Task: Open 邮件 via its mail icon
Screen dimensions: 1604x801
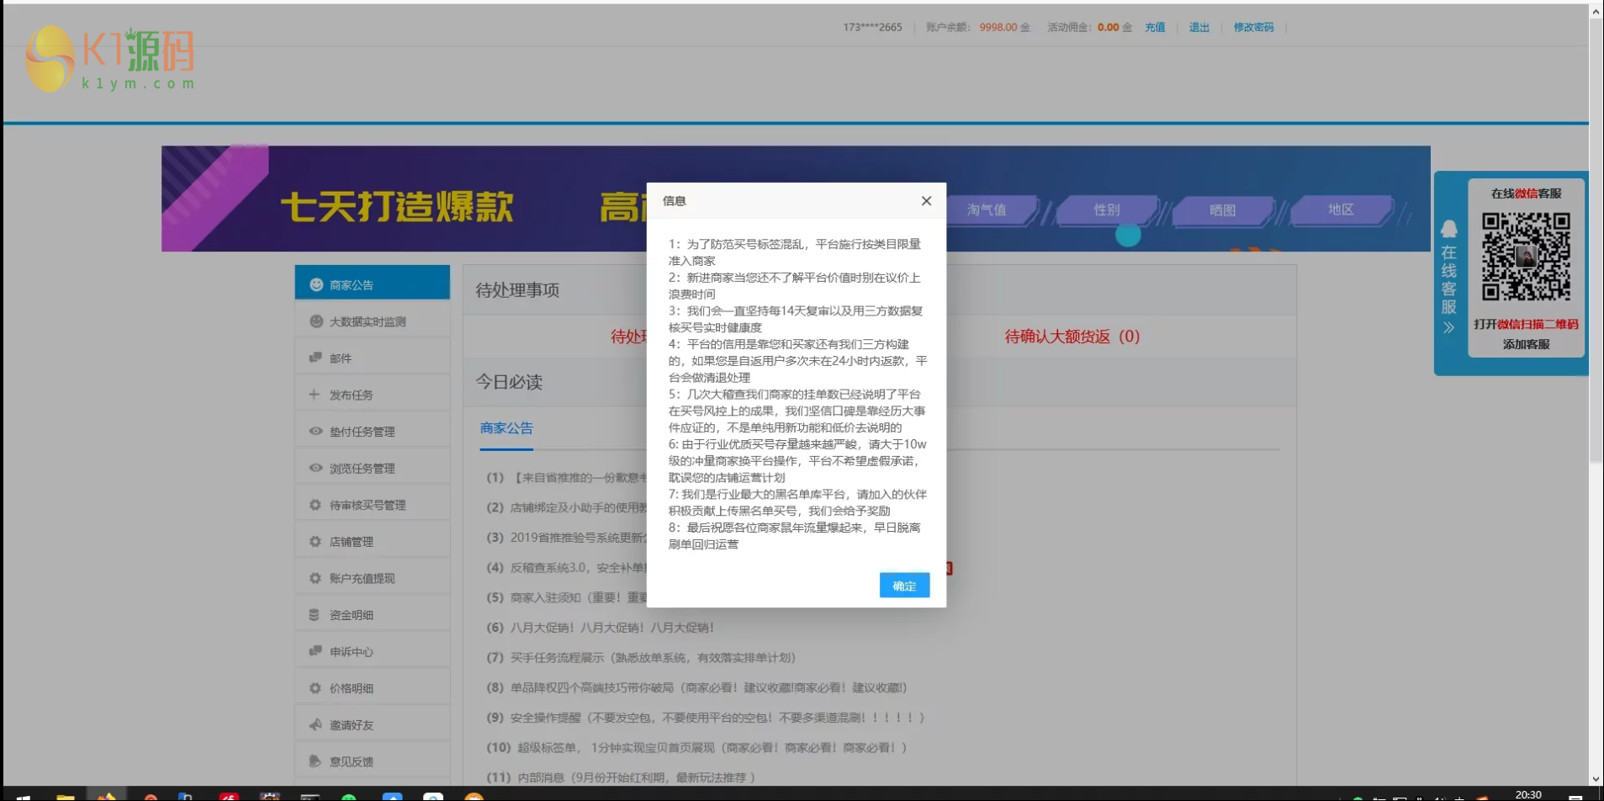Action: pyautogui.click(x=315, y=357)
